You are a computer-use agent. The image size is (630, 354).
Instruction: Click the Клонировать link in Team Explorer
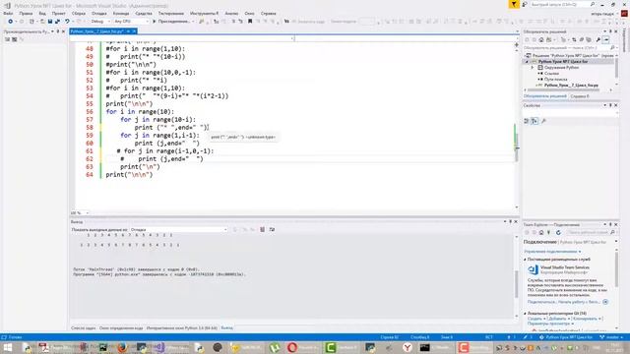(x=586, y=319)
